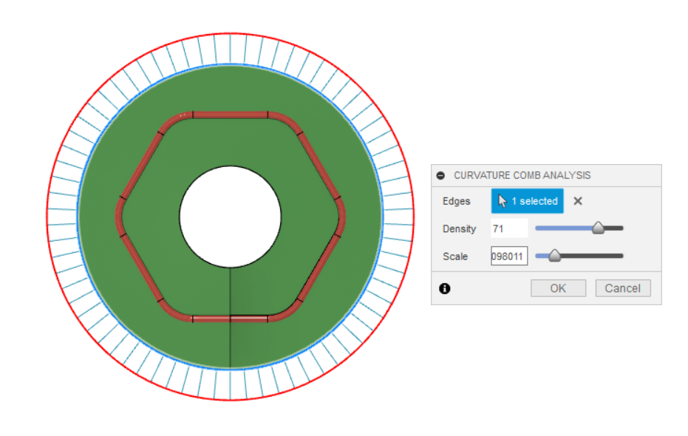Clear the edges selection with the X
Viewport: 688px width, 436px height.
(578, 201)
